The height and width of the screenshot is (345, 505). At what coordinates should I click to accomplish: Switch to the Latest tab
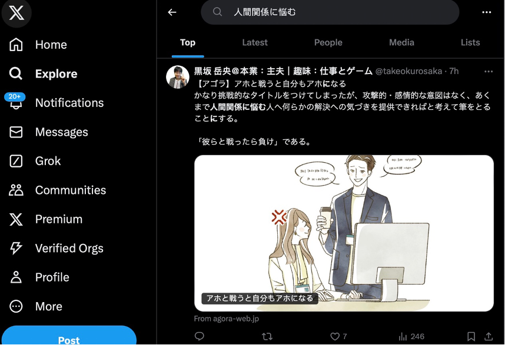[x=255, y=42]
